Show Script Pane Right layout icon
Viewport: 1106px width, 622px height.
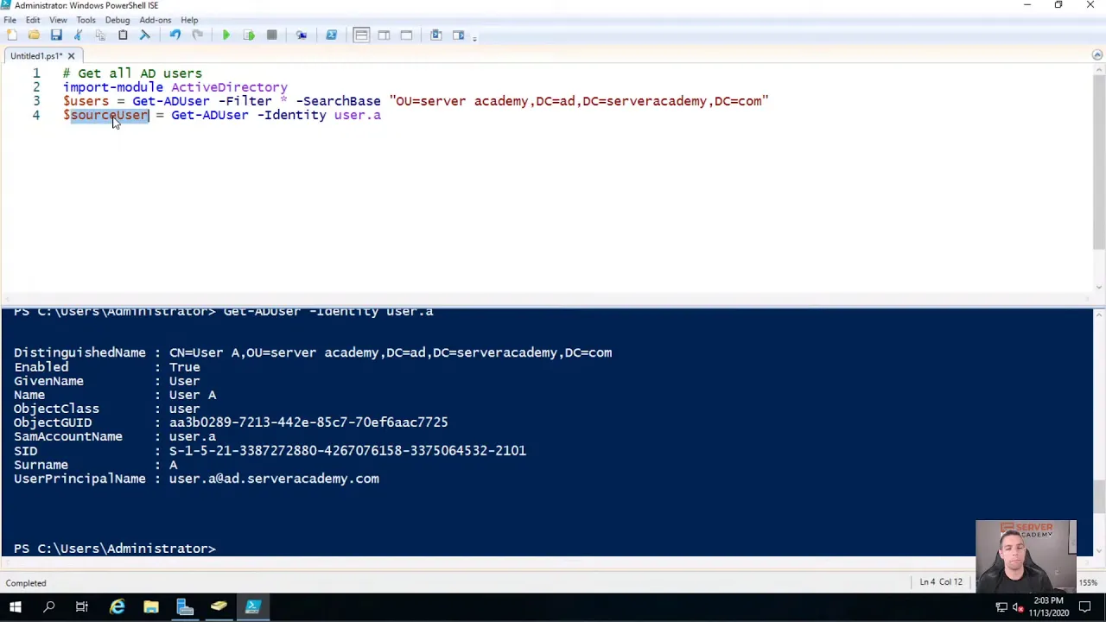pos(384,35)
